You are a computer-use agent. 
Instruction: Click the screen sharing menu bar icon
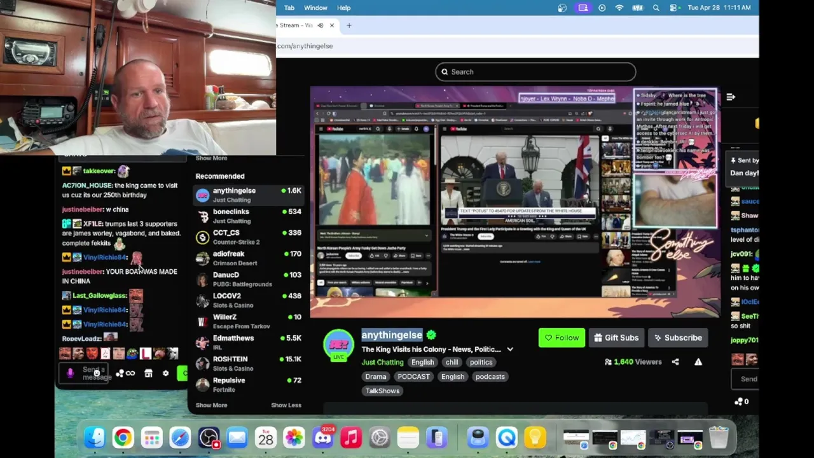pyautogui.click(x=583, y=8)
